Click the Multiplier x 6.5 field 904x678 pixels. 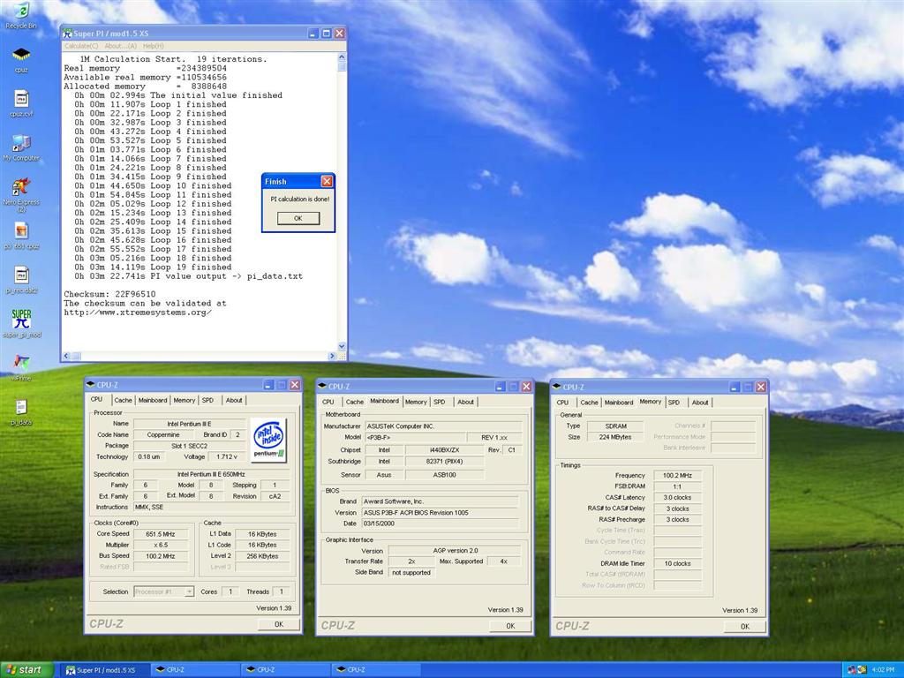[161, 545]
